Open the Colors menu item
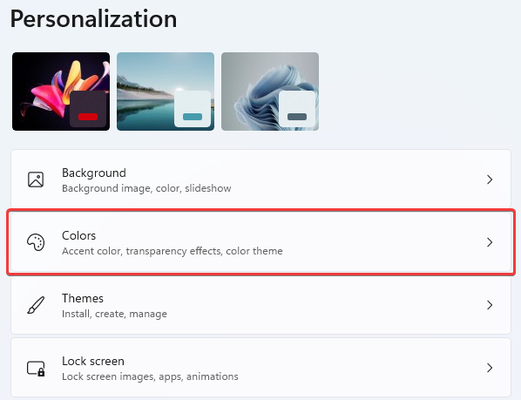This screenshot has width=521, height=400. click(x=260, y=242)
